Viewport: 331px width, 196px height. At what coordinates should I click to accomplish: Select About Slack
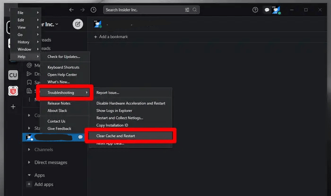coord(57,111)
